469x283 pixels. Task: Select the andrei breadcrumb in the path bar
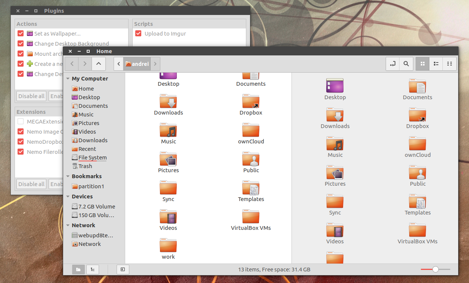click(x=137, y=64)
